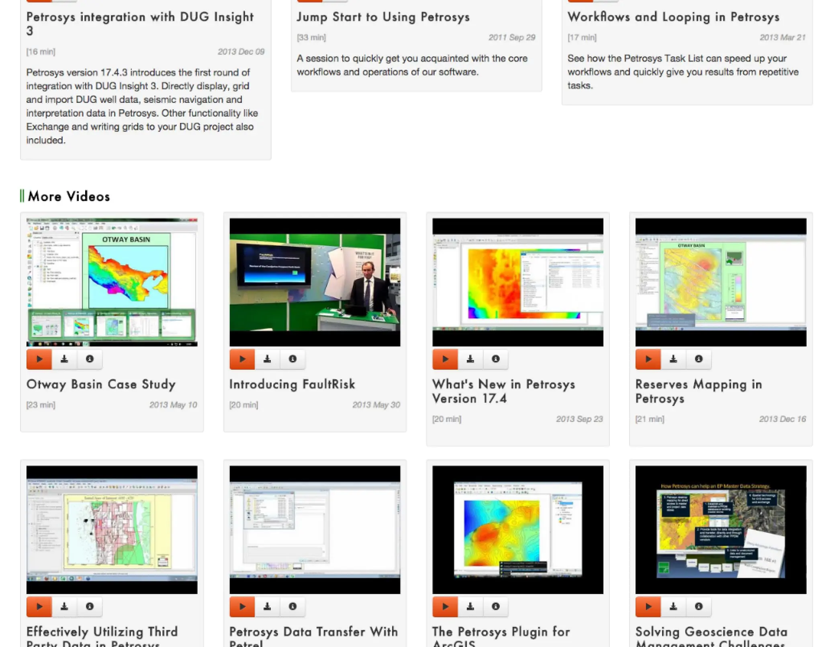Click the DUG Insight 3 description paragraph
Image resolution: width=834 pixels, height=647 pixels.
pyautogui.click(x=142, y=106)
